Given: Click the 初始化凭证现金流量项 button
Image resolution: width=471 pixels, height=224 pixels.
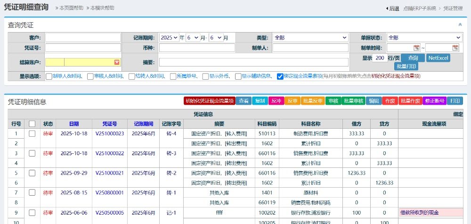Looking at the screenshot, I should [x=209, y=100].
